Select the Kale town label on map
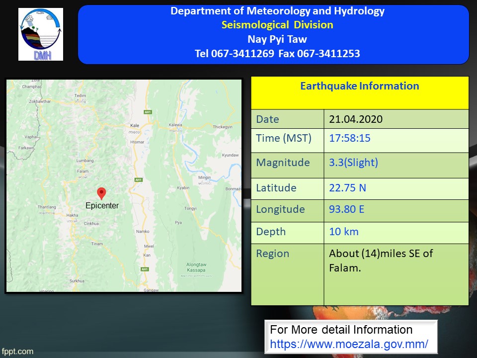Screen dimensions: 477x358 [x=134, y=126]
